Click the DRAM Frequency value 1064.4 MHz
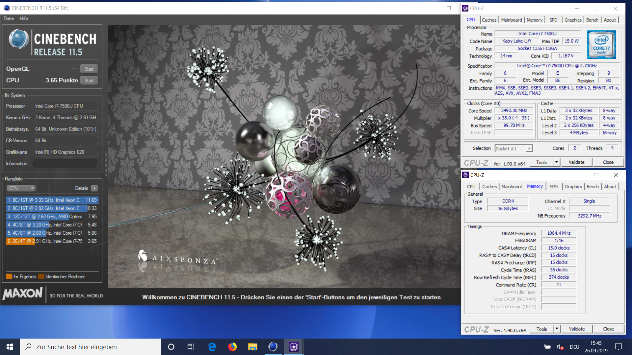This screenshot has height=355, width=632. click(559, 233)
